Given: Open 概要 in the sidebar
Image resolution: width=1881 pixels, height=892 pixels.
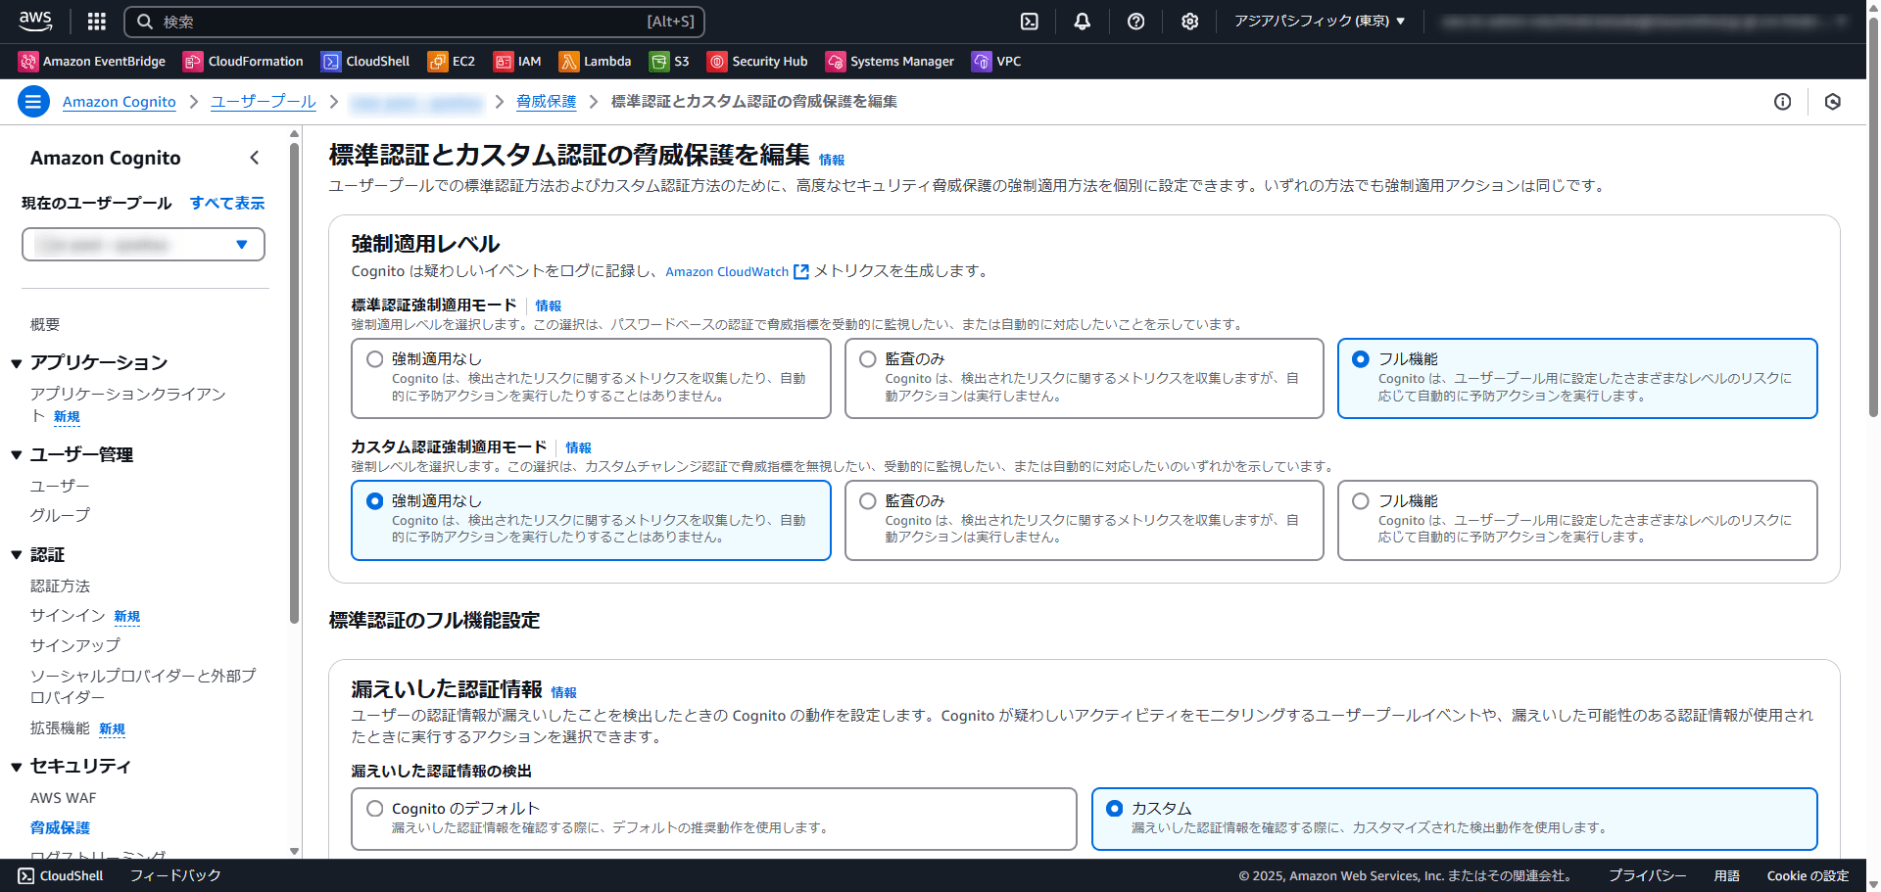Looking at the screenshot, I should pyautogui.click(x=45, y=324).
